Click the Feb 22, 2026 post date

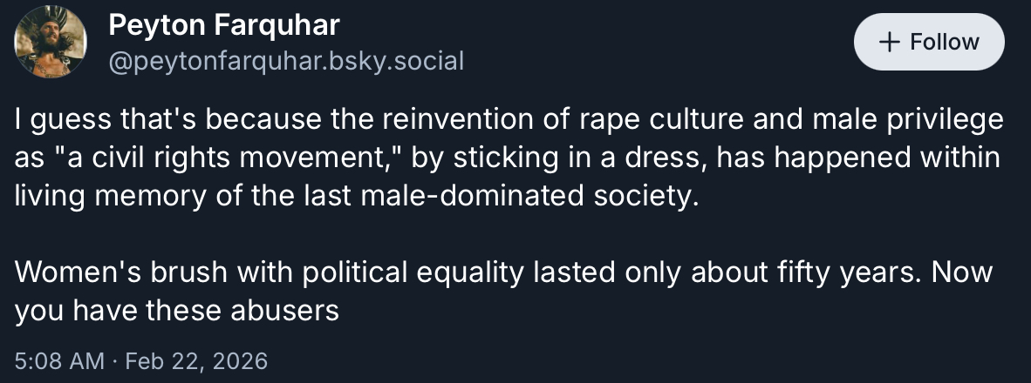tap(196, 360)
